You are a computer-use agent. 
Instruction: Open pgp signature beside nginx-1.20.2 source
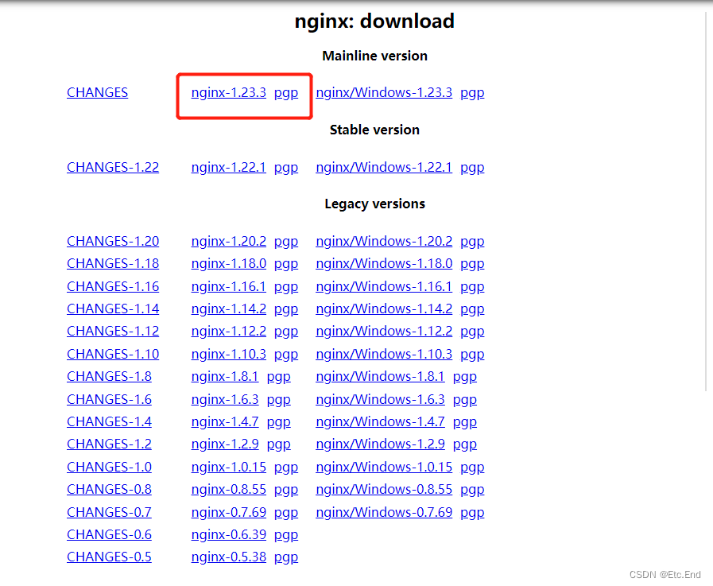click(286, 242)
